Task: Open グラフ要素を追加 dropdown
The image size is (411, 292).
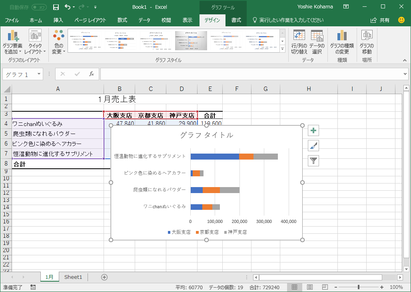Action: click(12, 42)
